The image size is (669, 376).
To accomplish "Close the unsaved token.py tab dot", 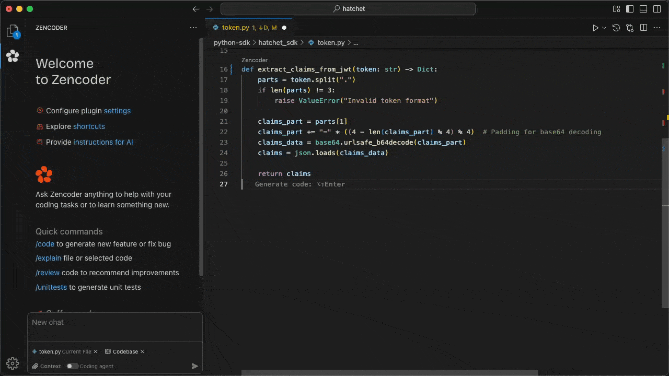I will coord(284,28).
